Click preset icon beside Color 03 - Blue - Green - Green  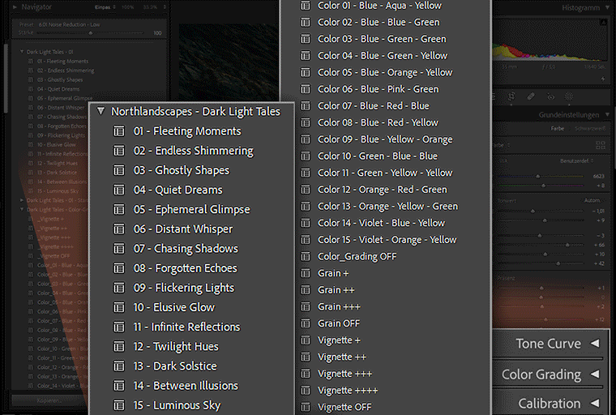click(306, 39)
